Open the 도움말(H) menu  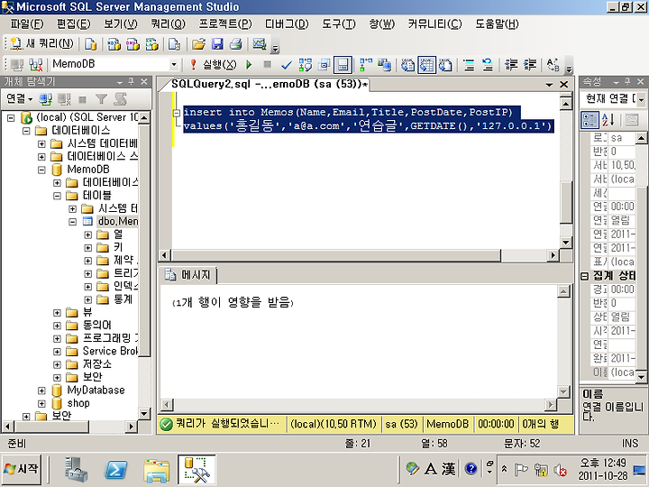tap(497, 24)
